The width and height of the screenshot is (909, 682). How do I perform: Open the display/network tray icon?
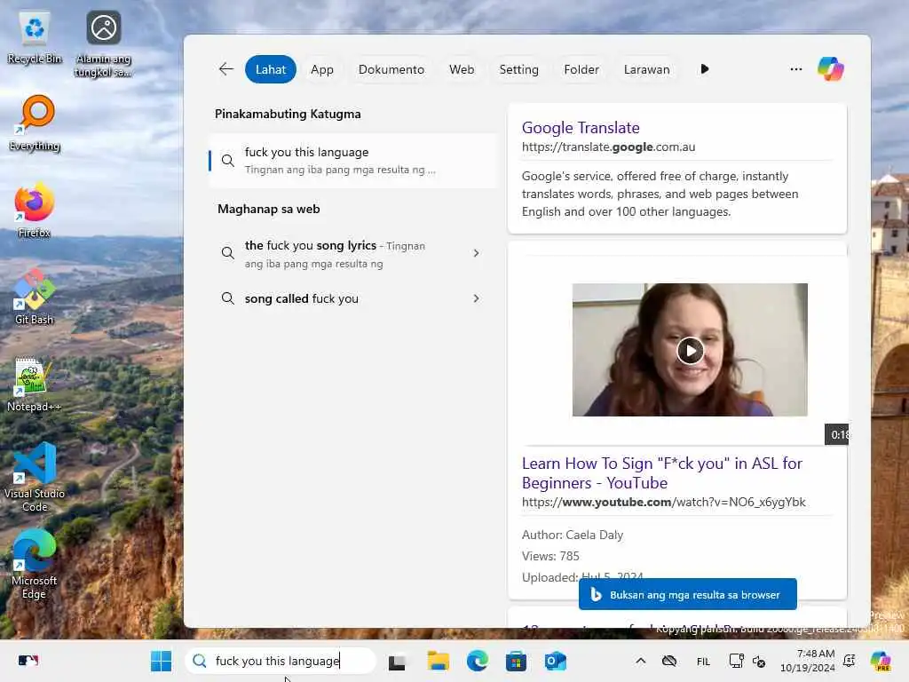[736, 661]
